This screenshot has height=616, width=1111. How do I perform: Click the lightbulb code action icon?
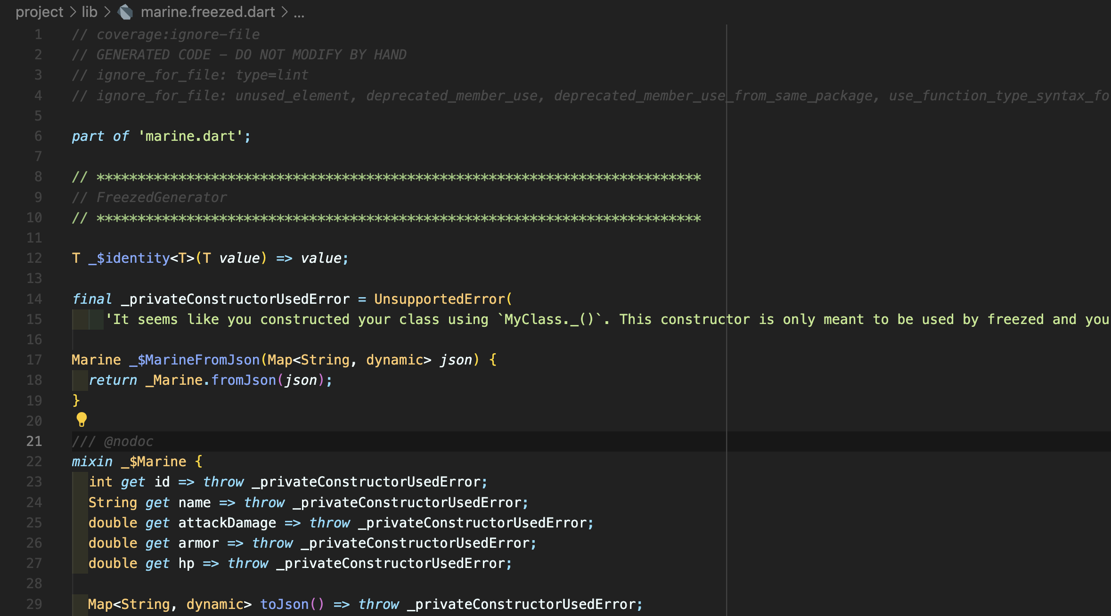coord(82,419)
